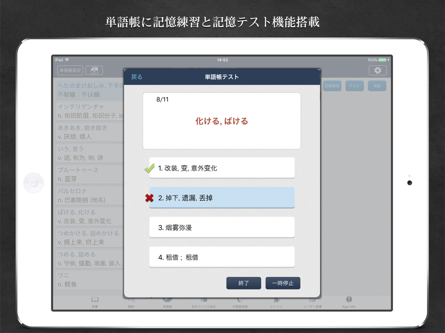This screenshot has width=445, height=333.
Task: Click the 記憶練習 button
Action: pos(332,86)
